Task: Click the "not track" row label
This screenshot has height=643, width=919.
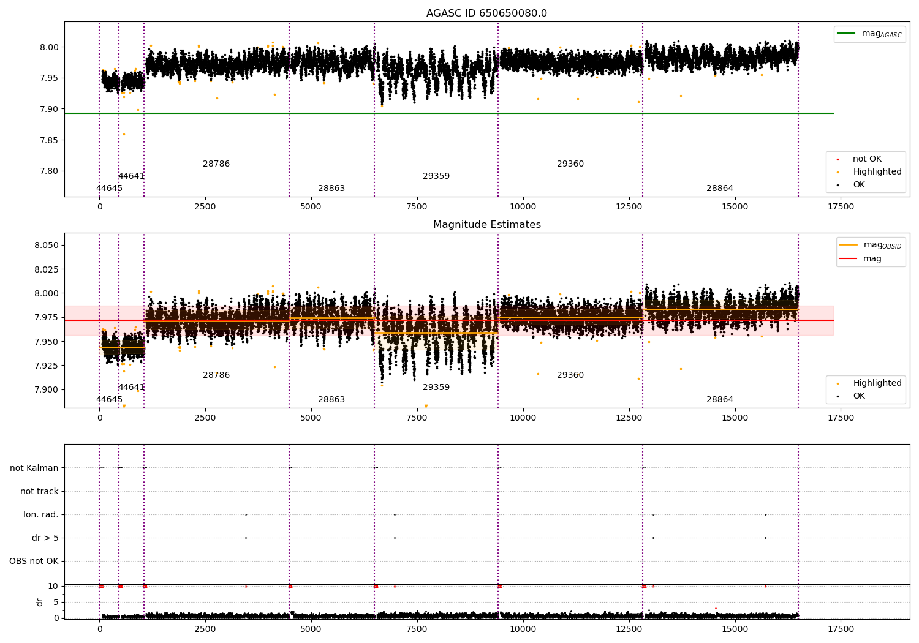Action: [39, 491]
